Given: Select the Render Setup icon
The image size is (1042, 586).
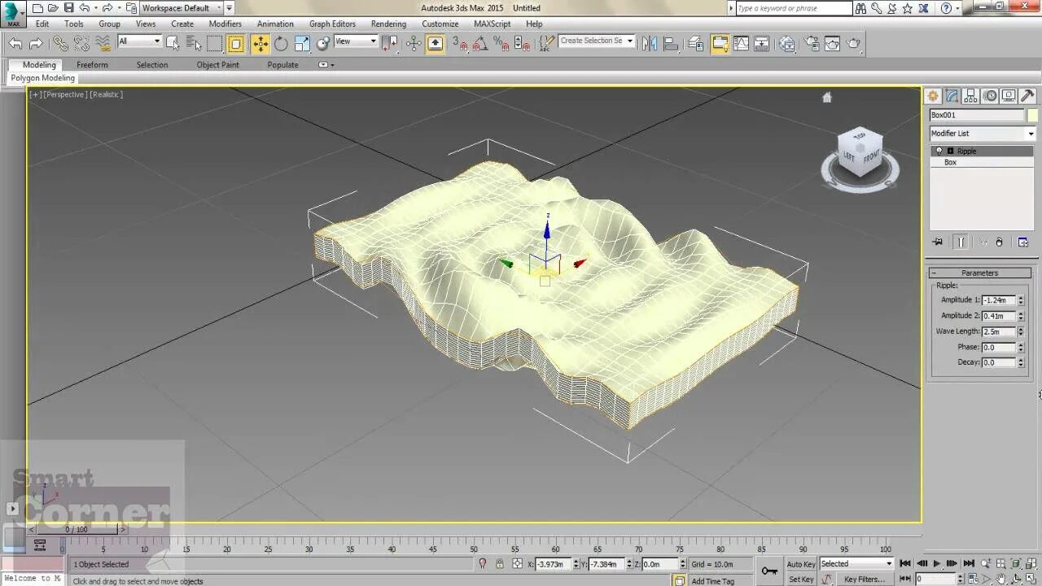Looking at the screenshot, I should 812,42.
